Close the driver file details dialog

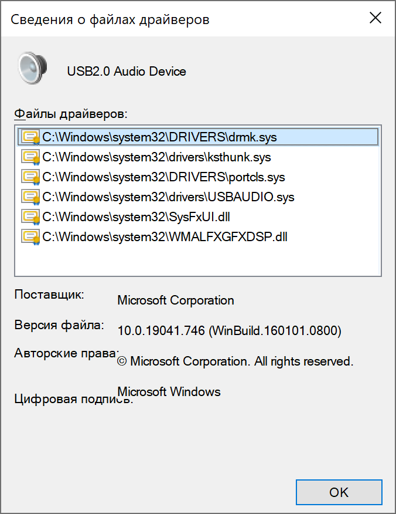point(375,18)
